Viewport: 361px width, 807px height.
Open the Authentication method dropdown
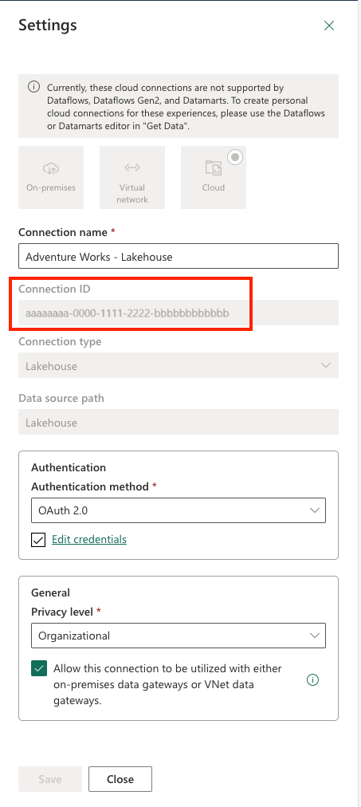[x=179, y=510]
